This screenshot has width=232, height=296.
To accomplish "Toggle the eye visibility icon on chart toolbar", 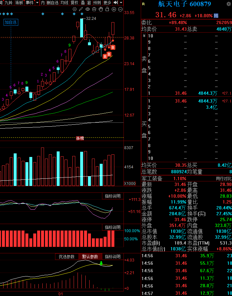I will pyautogui.click(x=87, y=9).
